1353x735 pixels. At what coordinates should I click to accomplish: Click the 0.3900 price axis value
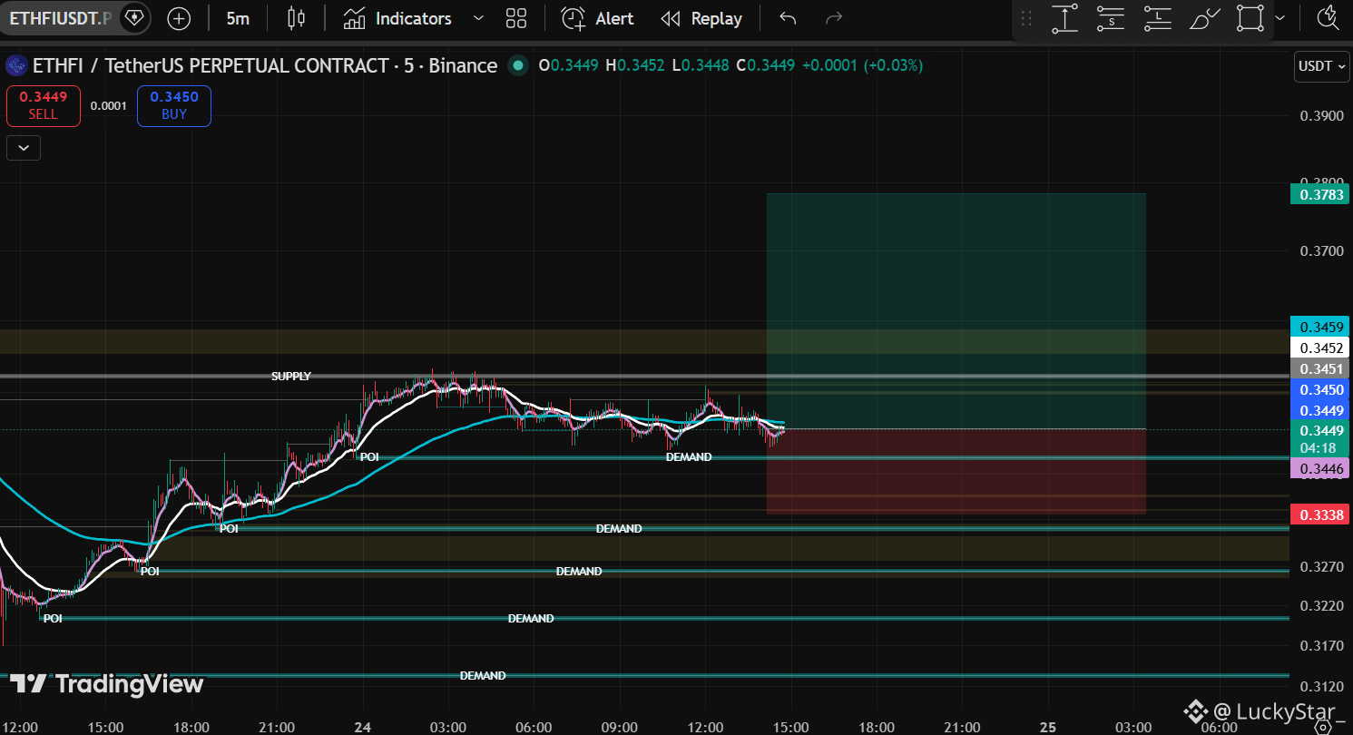tap(1321, 116)
